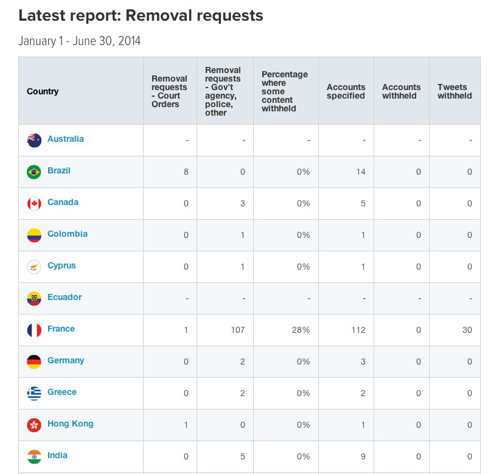Click the Country column header
Screen dimensions: 496x474
point(43,91)
